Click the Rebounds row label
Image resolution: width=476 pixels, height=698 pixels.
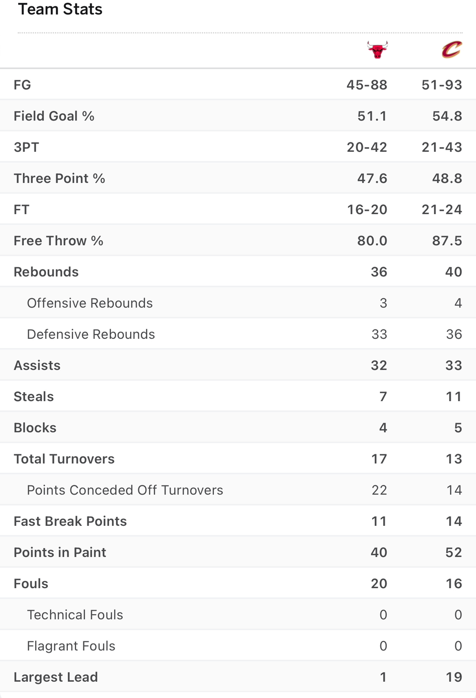point(46,272)
